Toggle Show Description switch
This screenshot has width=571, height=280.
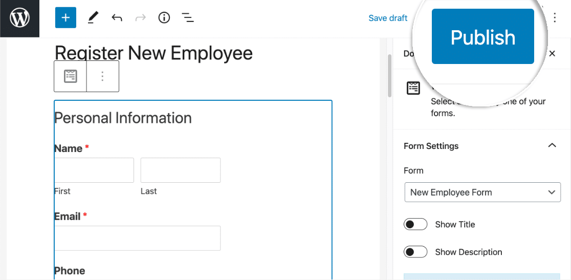tap(415, 252)
